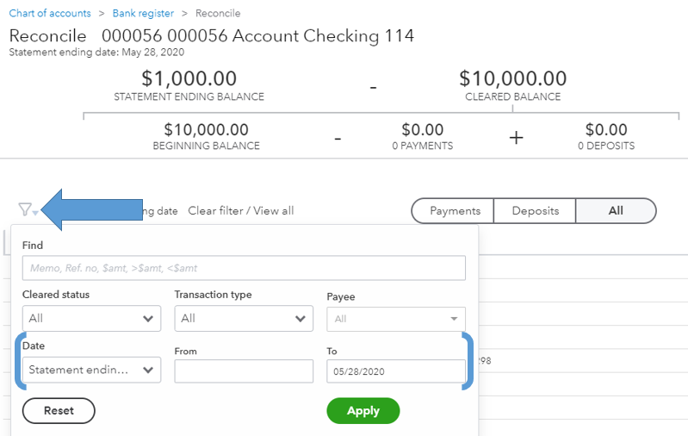Expand the Cleared status dropdown

point(91,318)
